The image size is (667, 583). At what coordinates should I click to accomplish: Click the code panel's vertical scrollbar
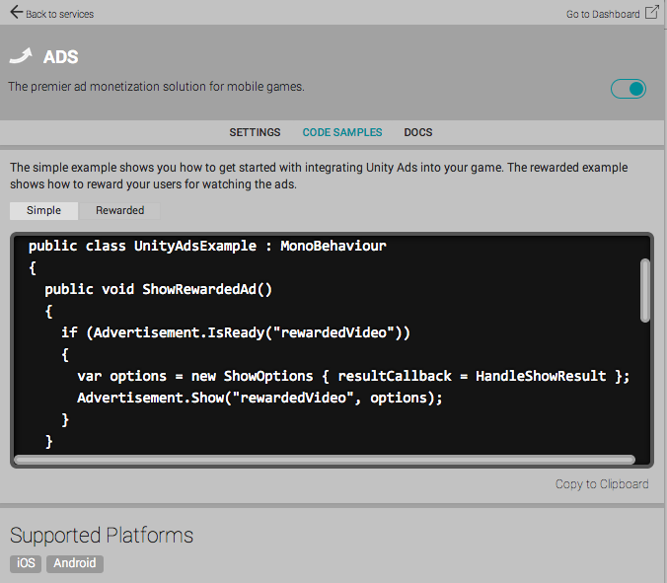click(645, 289)
